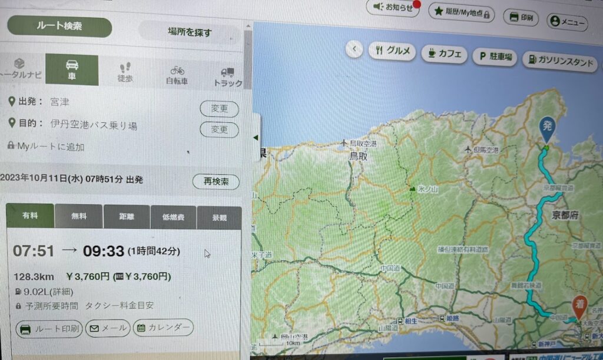Switch to 場所を探す tab
Screen dimensions: 603x360
pos(189,32)
